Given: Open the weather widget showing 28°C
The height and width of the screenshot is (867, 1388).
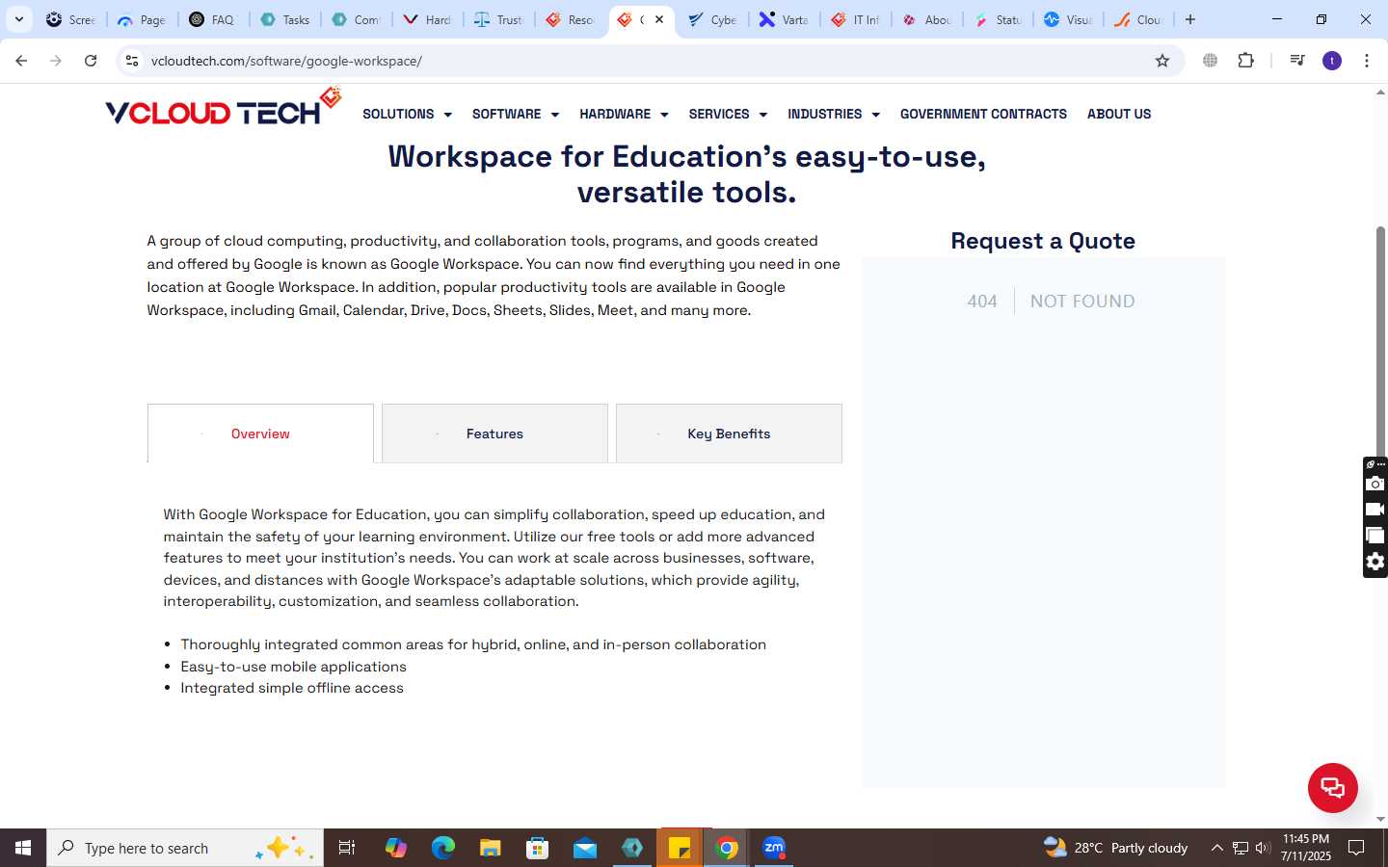Looking at the screenshot, I should pos(1116,848).
